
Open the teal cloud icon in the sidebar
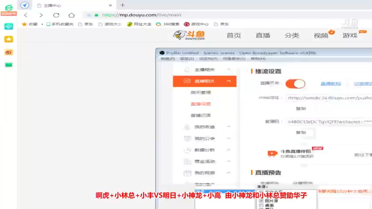8,26
